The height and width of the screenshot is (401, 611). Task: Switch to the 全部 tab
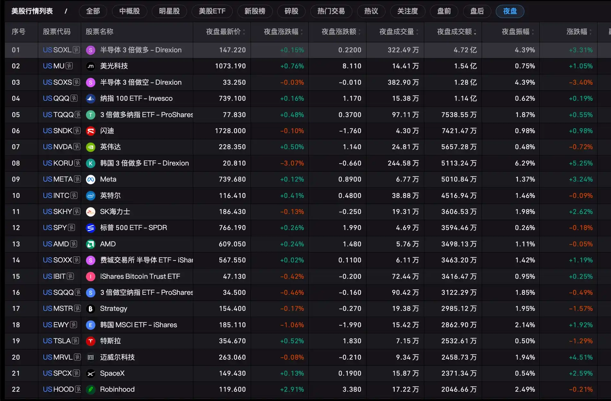tap(93, 11)
